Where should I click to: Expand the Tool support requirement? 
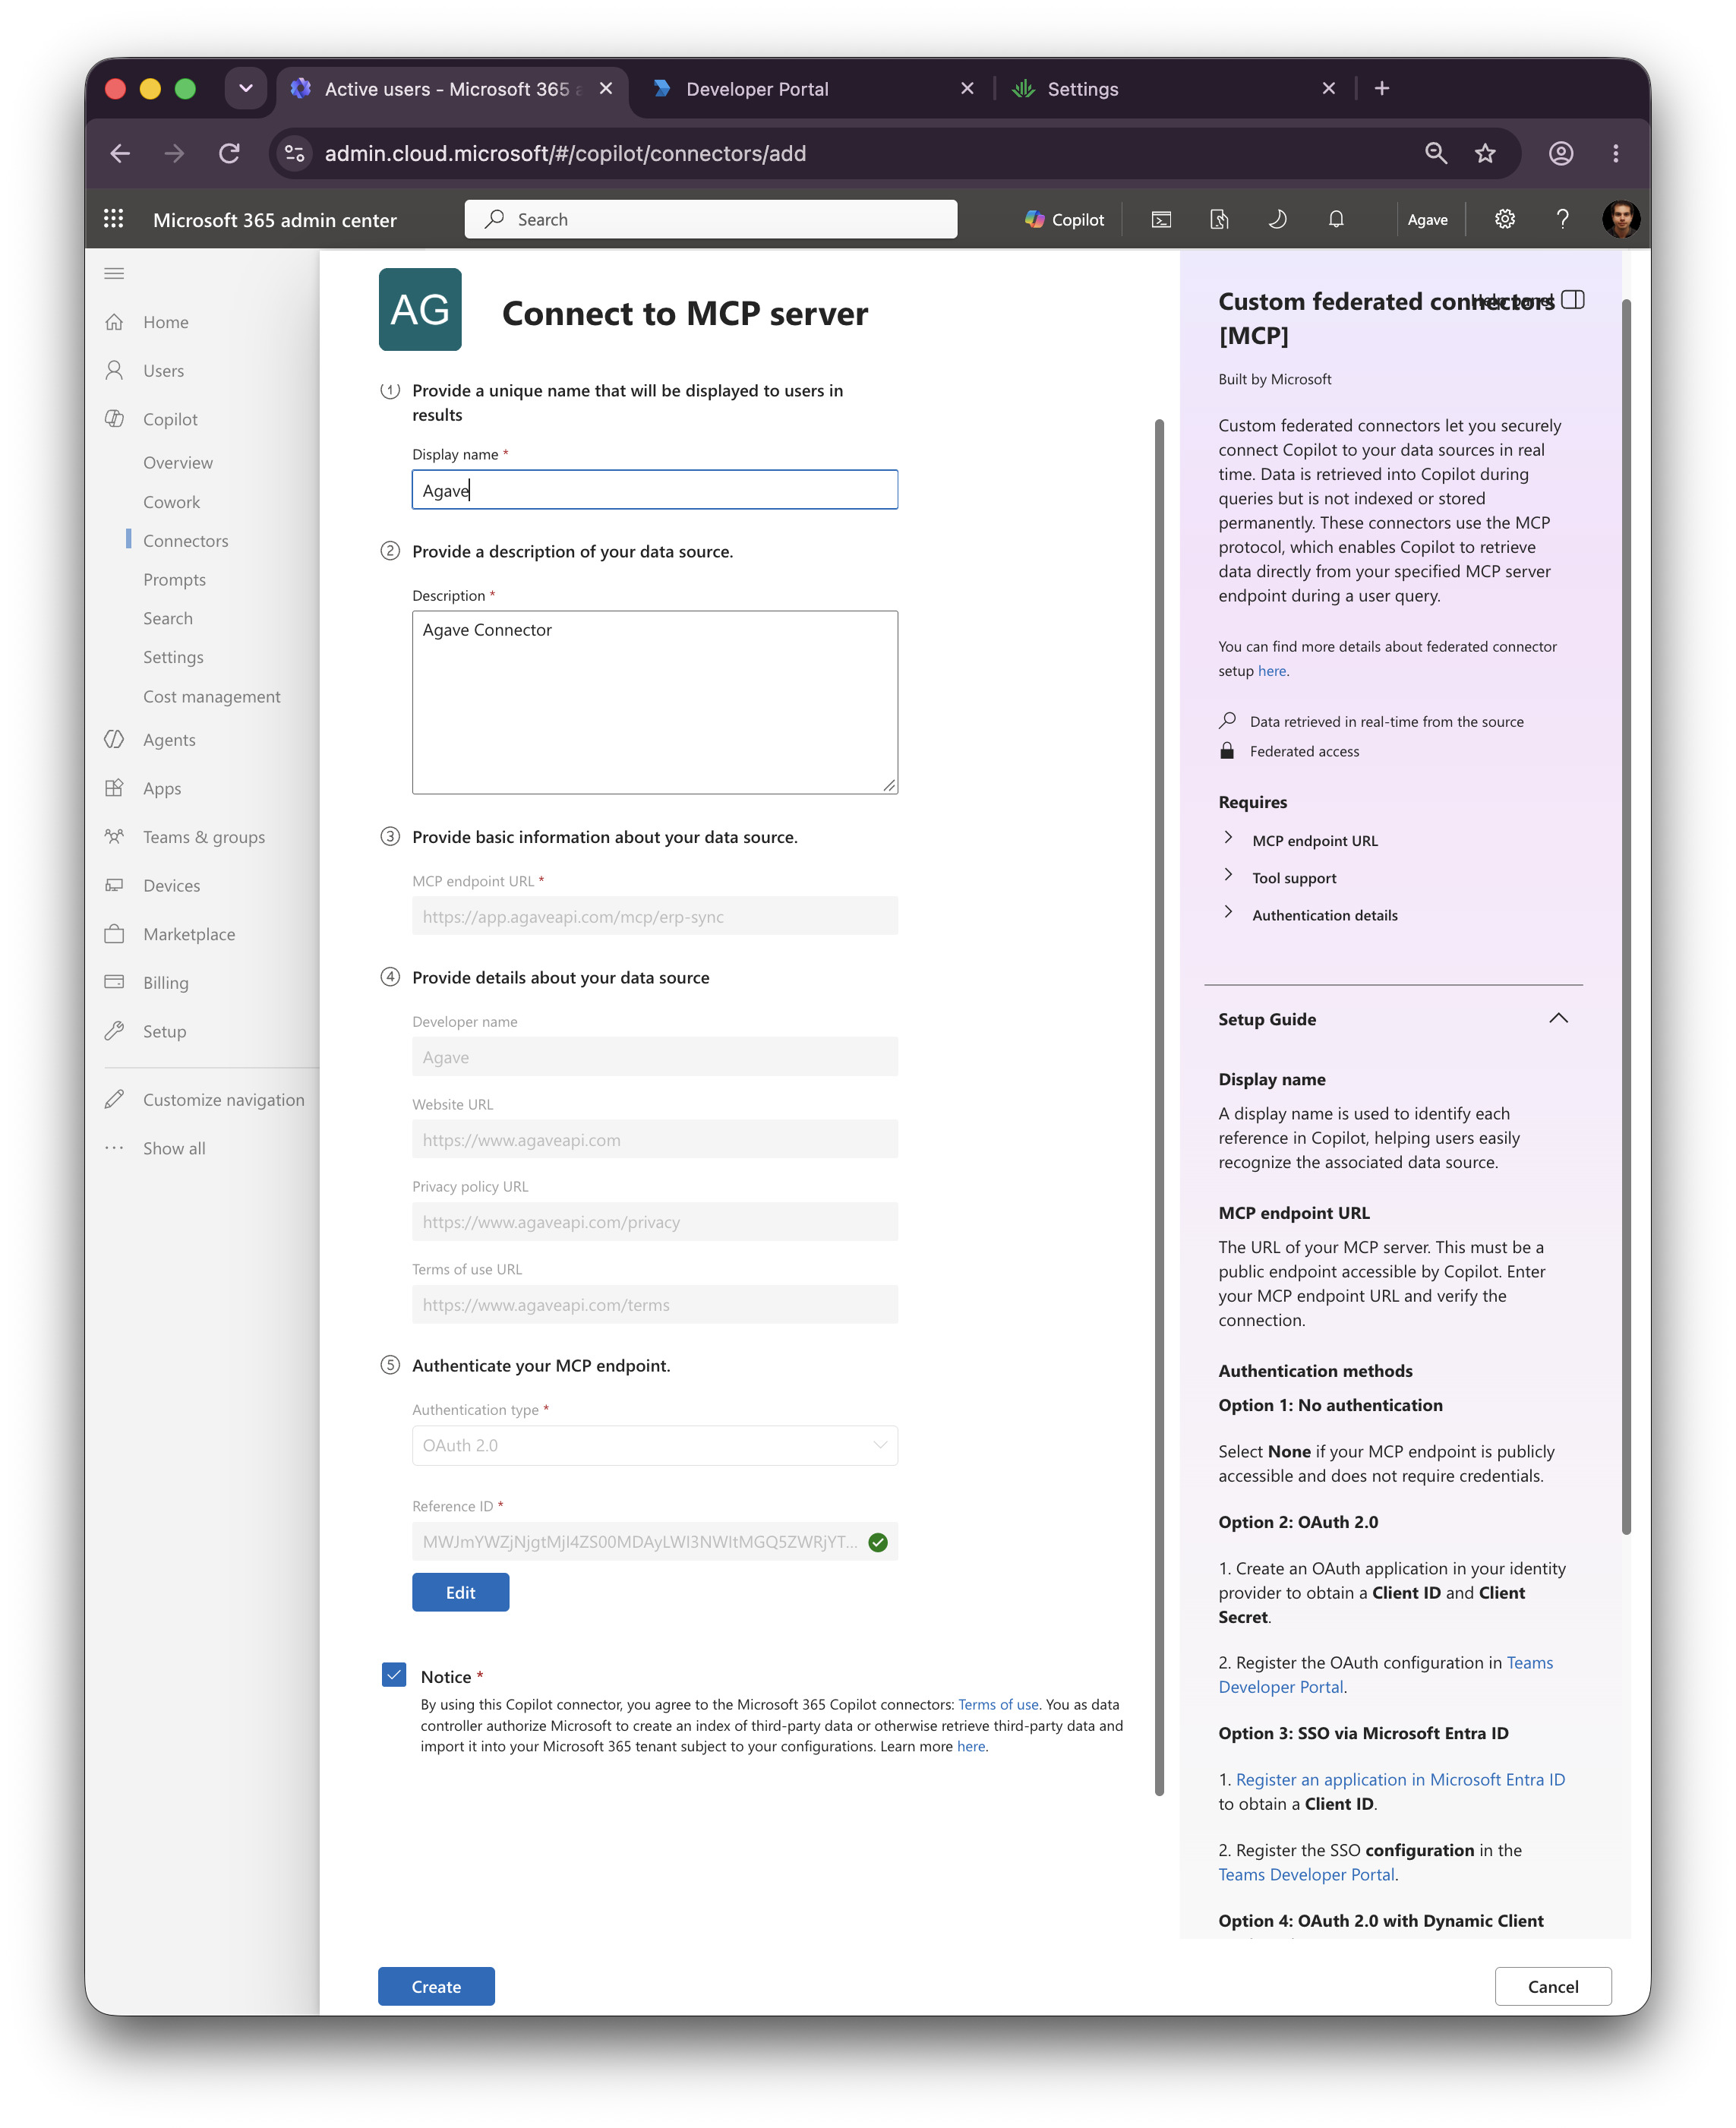tap(1282, 877)
